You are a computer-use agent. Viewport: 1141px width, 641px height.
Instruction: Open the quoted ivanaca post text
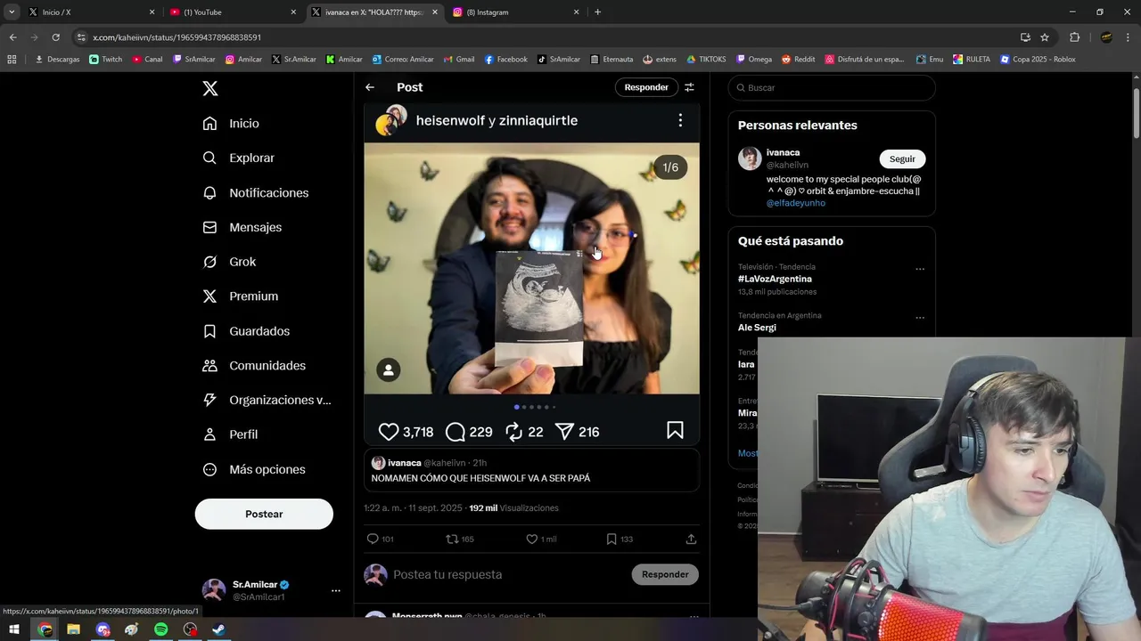click(x=480, y=478)
